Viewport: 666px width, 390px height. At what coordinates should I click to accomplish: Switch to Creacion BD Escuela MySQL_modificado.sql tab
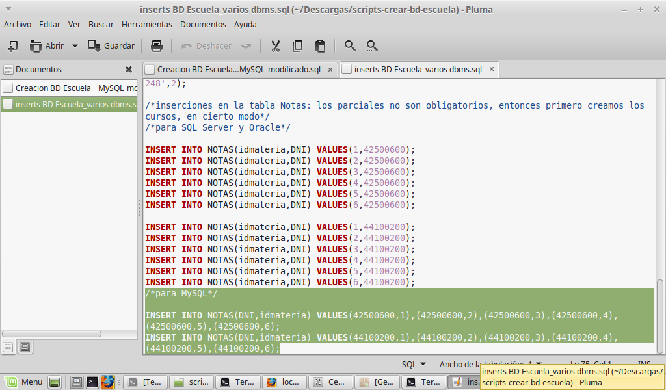coord(238,69)
